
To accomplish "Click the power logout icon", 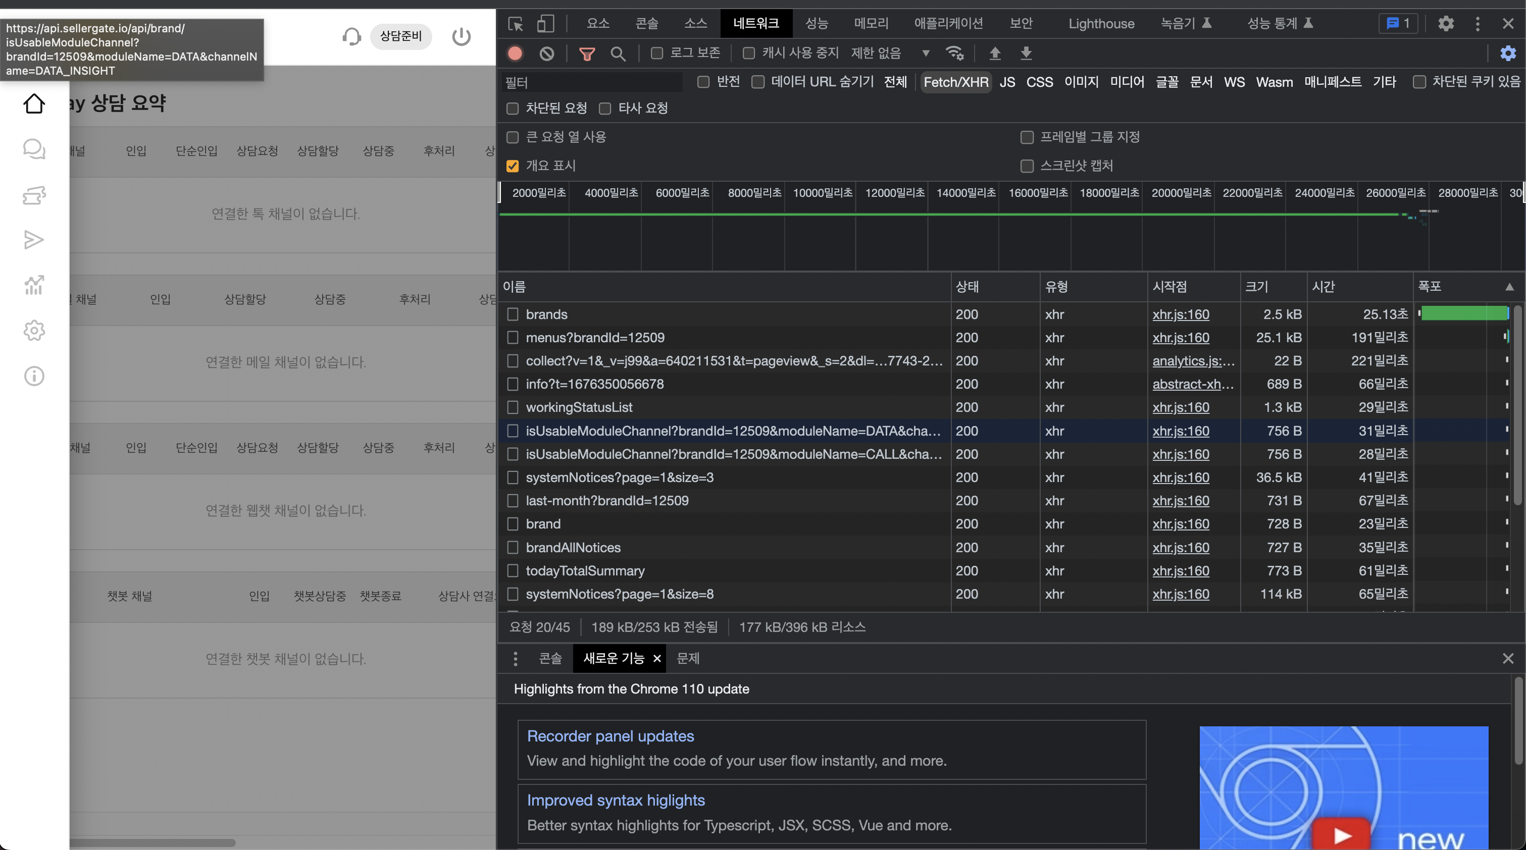I will coord(462,37).
